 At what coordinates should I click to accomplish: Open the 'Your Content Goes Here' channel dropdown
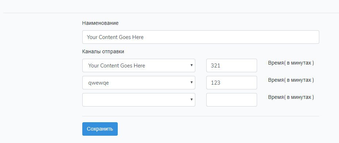click(x=139, y=65)
